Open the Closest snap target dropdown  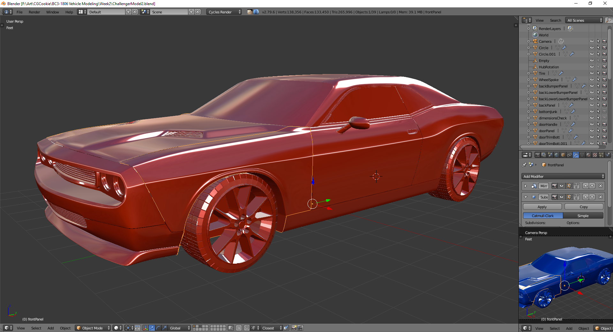[x=271, y=328]
